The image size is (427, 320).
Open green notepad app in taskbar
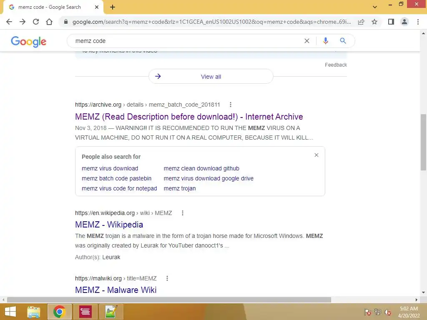[111, 312]
